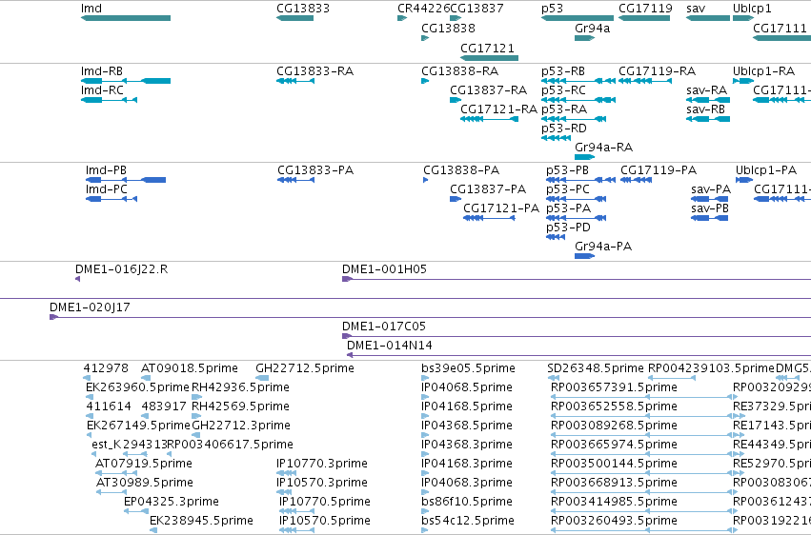Screen dimensions: 811x535
Task: Select the imd gene feature
Action: click(126, 18)
